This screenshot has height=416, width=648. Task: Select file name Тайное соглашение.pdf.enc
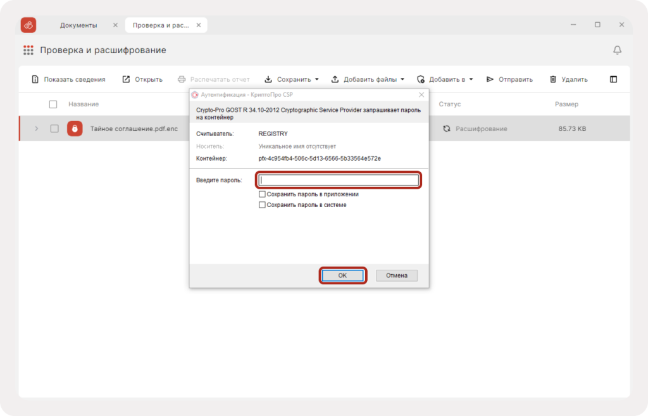(x=134, y=129)
